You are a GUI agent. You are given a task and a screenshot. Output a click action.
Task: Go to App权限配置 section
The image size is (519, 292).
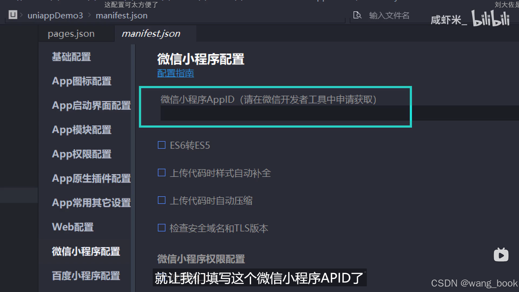[x=82, y=154]
